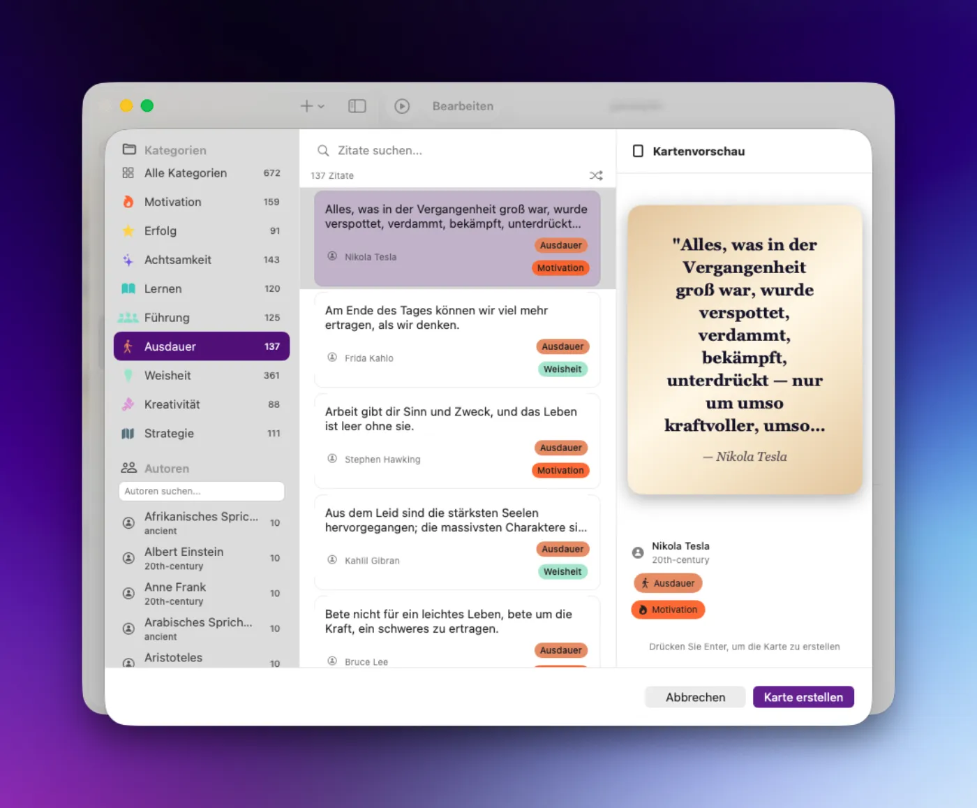
Task: Click the play slideshow icon in toolbar
Action: click(x=402, y=106)
